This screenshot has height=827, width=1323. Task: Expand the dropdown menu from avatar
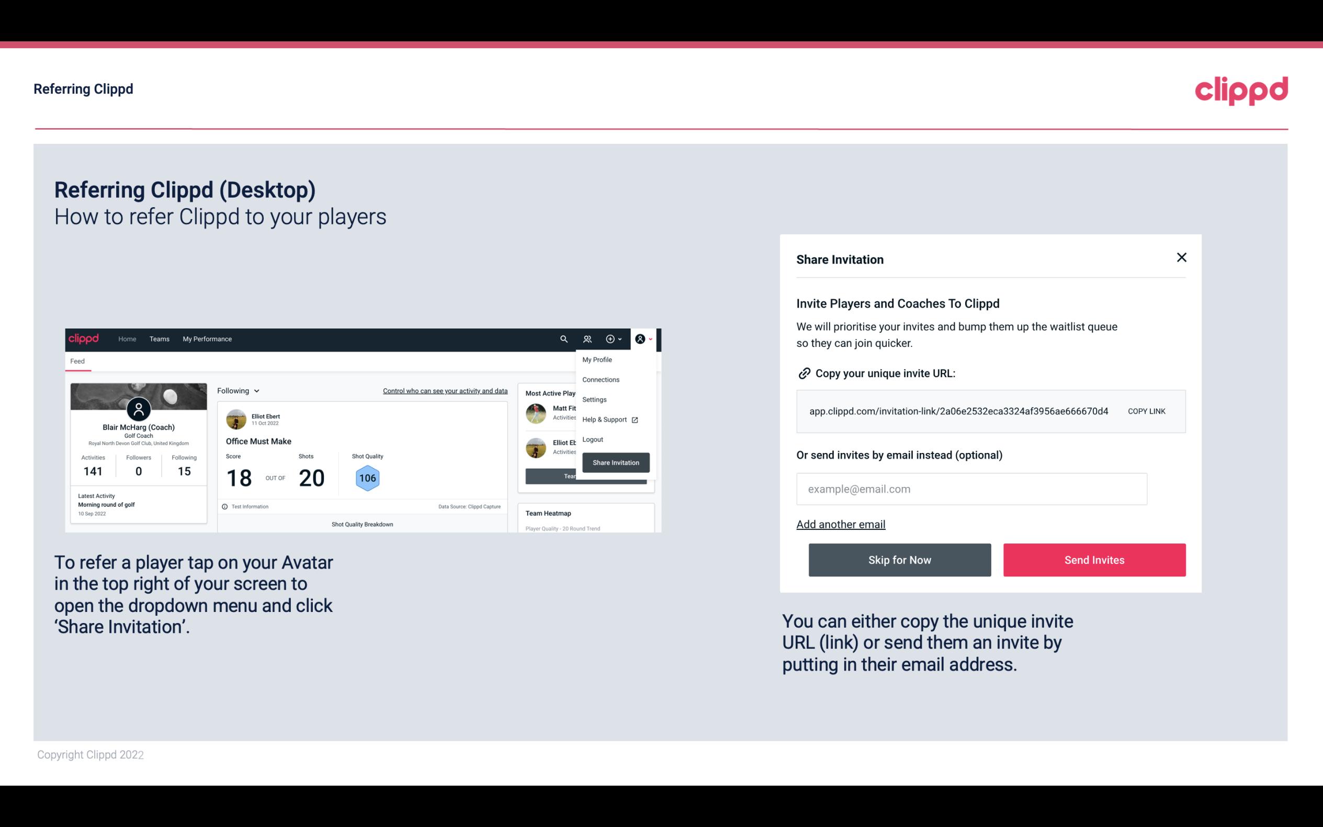644,338
